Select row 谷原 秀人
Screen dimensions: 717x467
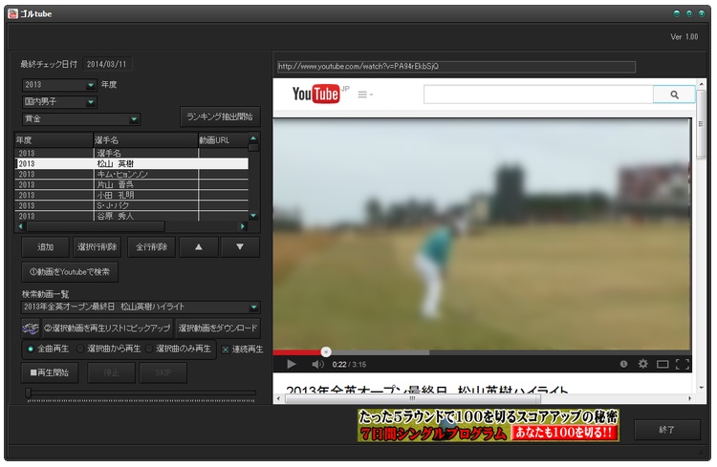pos(132,216)
